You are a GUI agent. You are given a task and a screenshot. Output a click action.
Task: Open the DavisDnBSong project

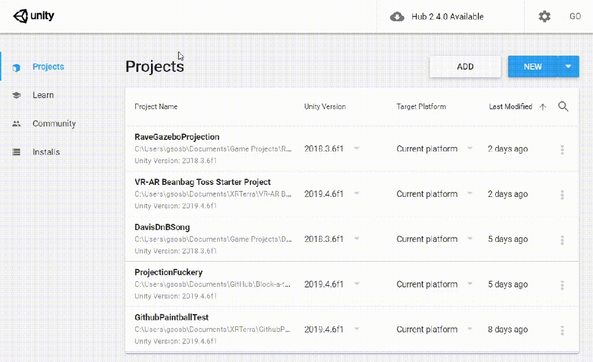click(x=162, y=227)
